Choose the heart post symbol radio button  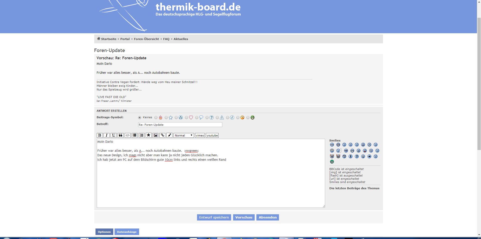pos(186,117)
